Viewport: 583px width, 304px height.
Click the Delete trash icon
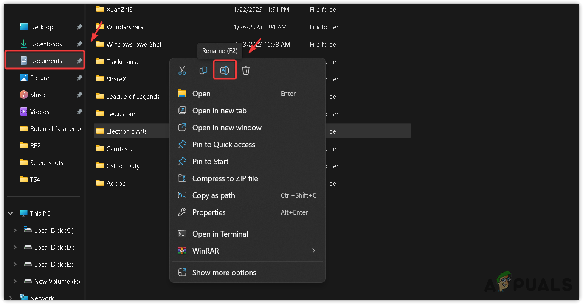(246, 70)
